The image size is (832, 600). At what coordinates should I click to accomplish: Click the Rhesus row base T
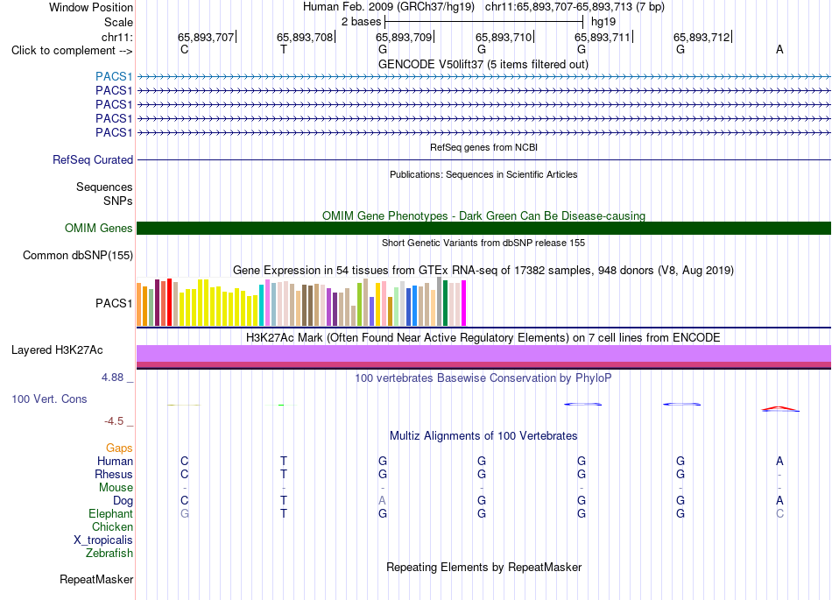pyautogui.click(x=284, y=474)
